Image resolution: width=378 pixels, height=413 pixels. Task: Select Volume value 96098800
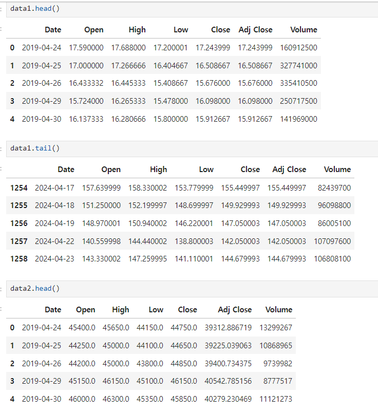tap(334, 205)
